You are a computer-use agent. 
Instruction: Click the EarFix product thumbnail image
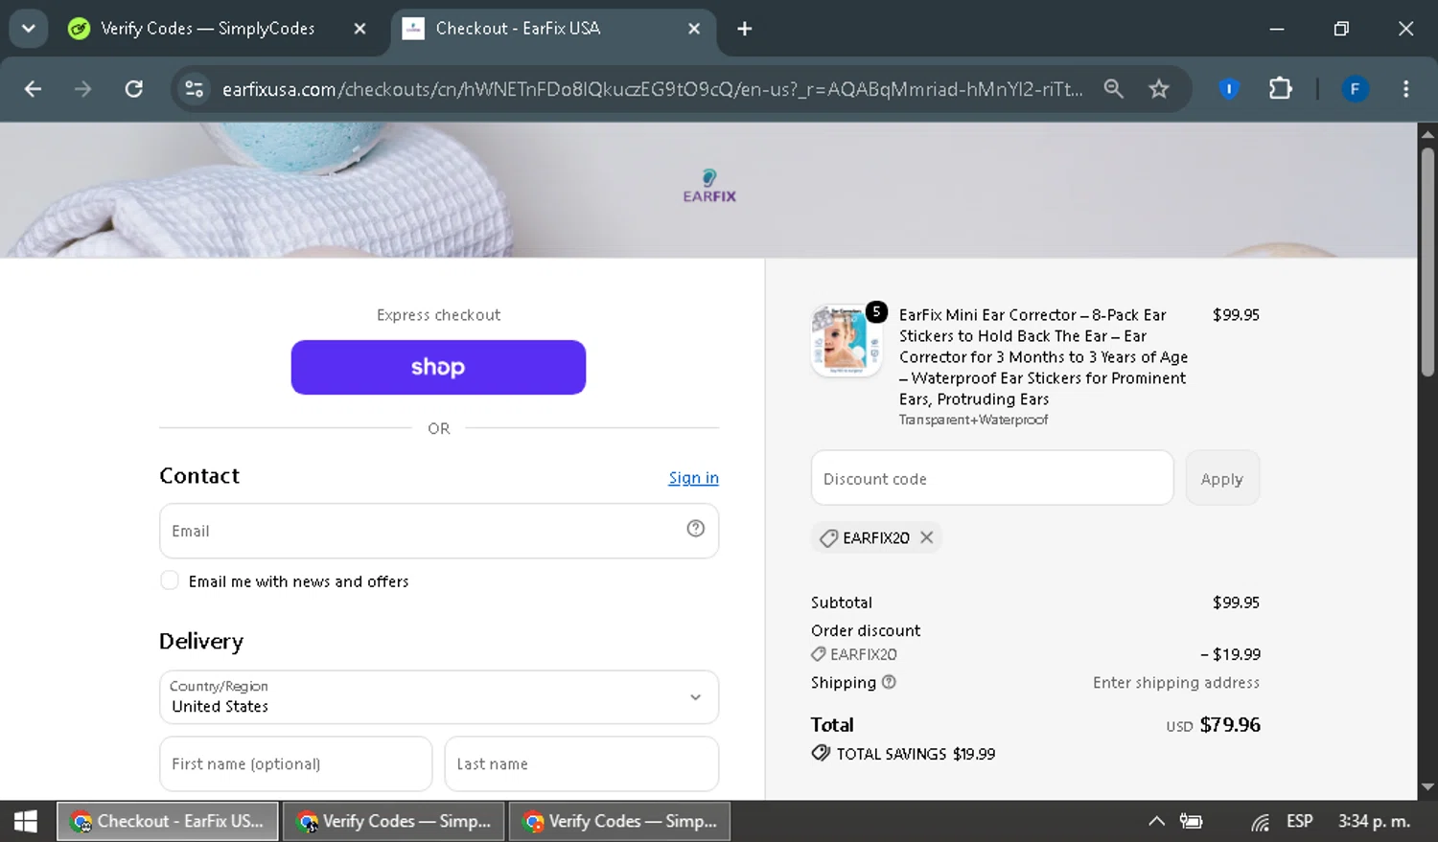[x=846, y=341]
